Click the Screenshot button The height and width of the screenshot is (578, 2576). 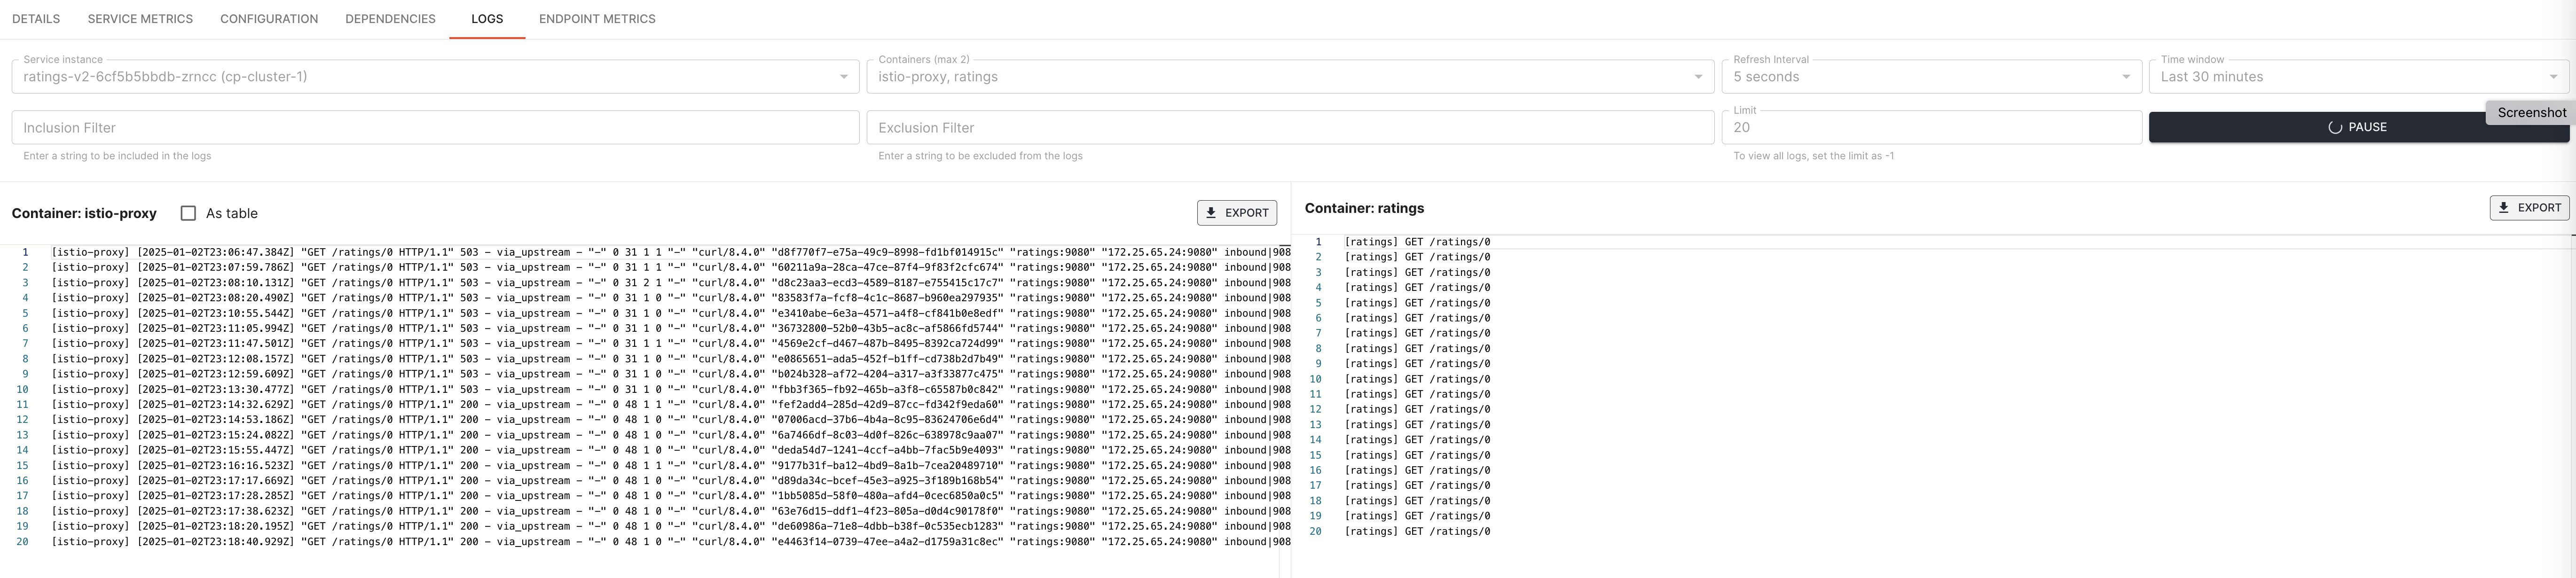[x=2531, y=113]
